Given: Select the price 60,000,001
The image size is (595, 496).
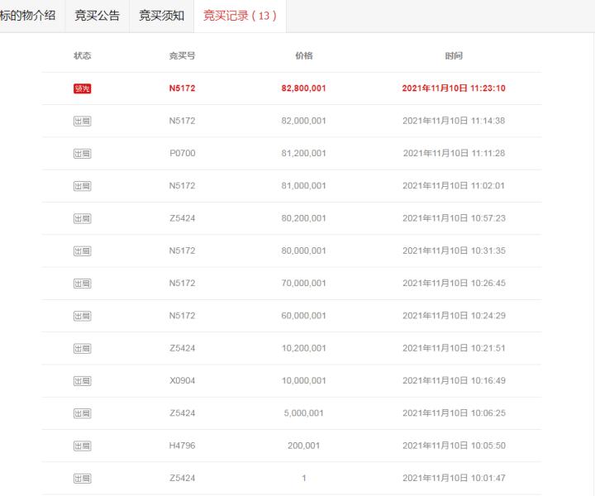Looking at the screenshot, I should 303,316.
